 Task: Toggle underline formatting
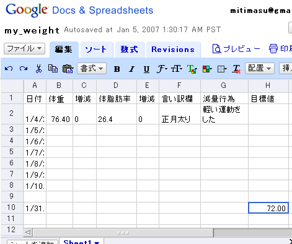tap(146, 69)
